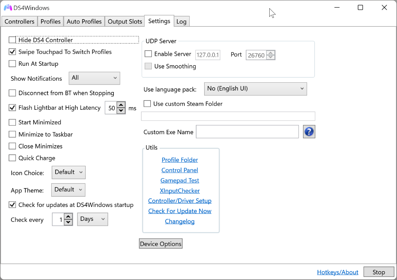Click the DS4Windows controller icon in title bar
This screenshot has width=397, height=280.
tap(8, 8)
